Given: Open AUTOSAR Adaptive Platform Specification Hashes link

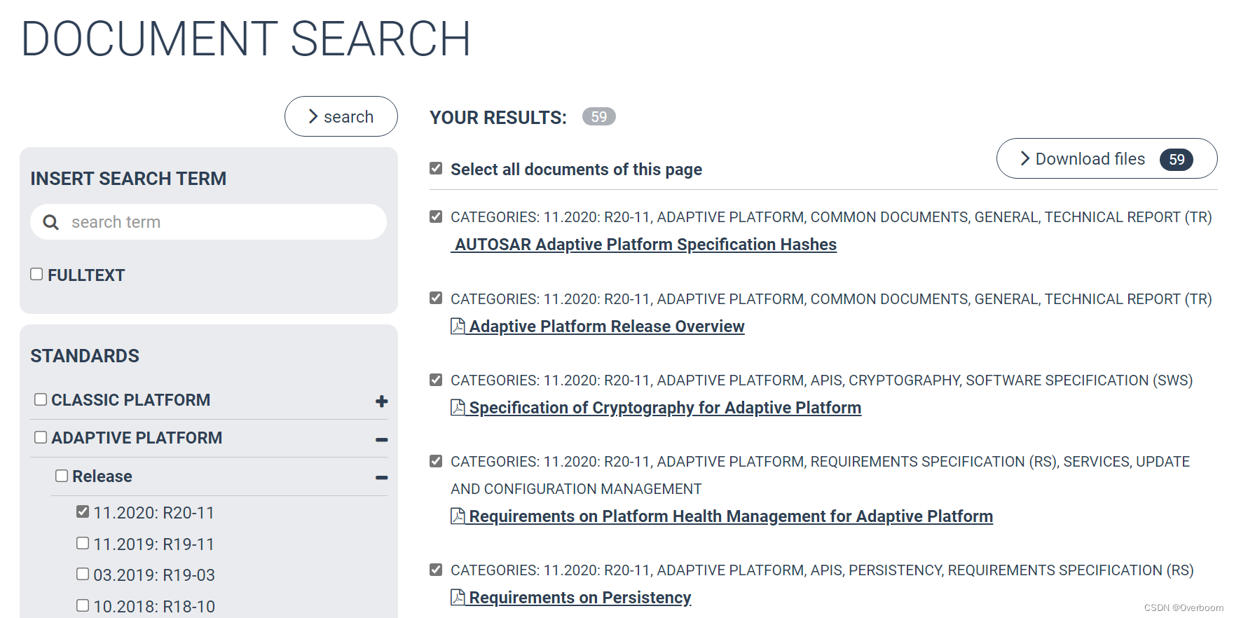Looking at the screenshot, I should coord(644,245).
